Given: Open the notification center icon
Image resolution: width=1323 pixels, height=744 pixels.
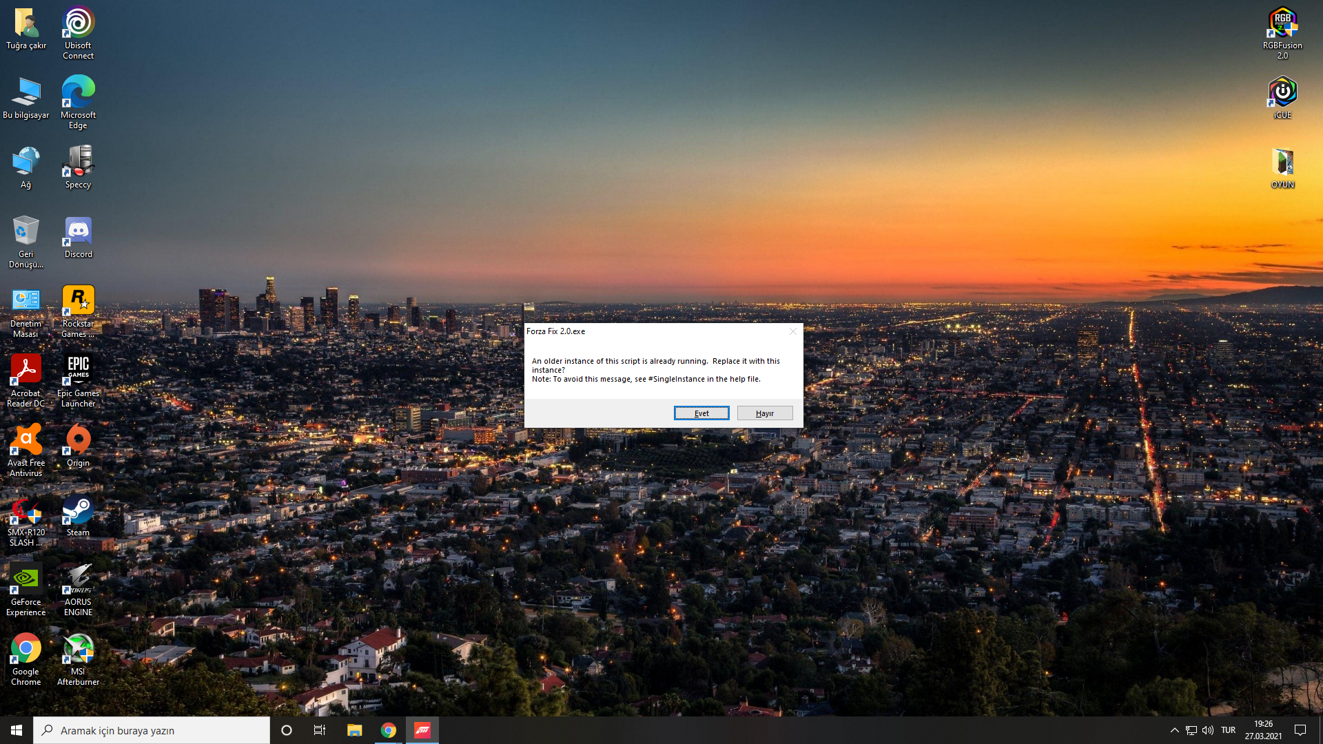Looking at the screenshot, I should 1300,730.
